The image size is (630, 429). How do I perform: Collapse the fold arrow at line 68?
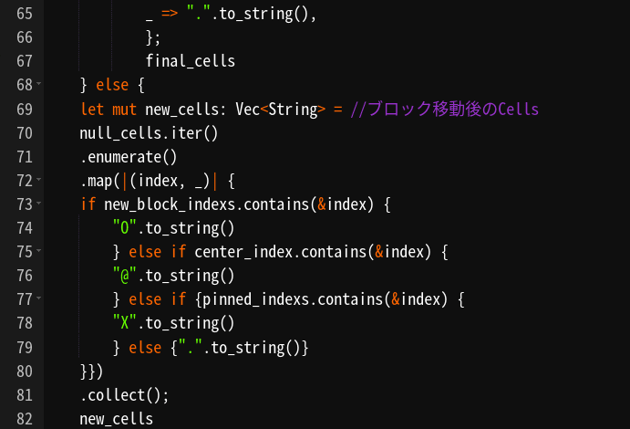39,84
